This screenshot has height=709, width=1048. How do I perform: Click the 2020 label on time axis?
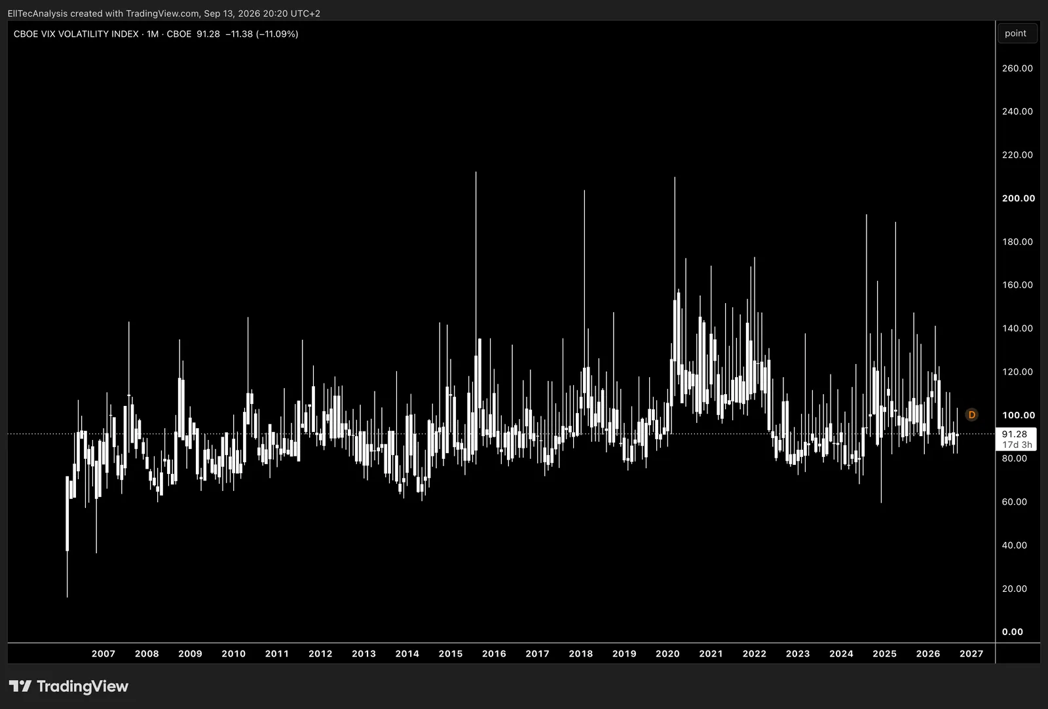(667, 653)
